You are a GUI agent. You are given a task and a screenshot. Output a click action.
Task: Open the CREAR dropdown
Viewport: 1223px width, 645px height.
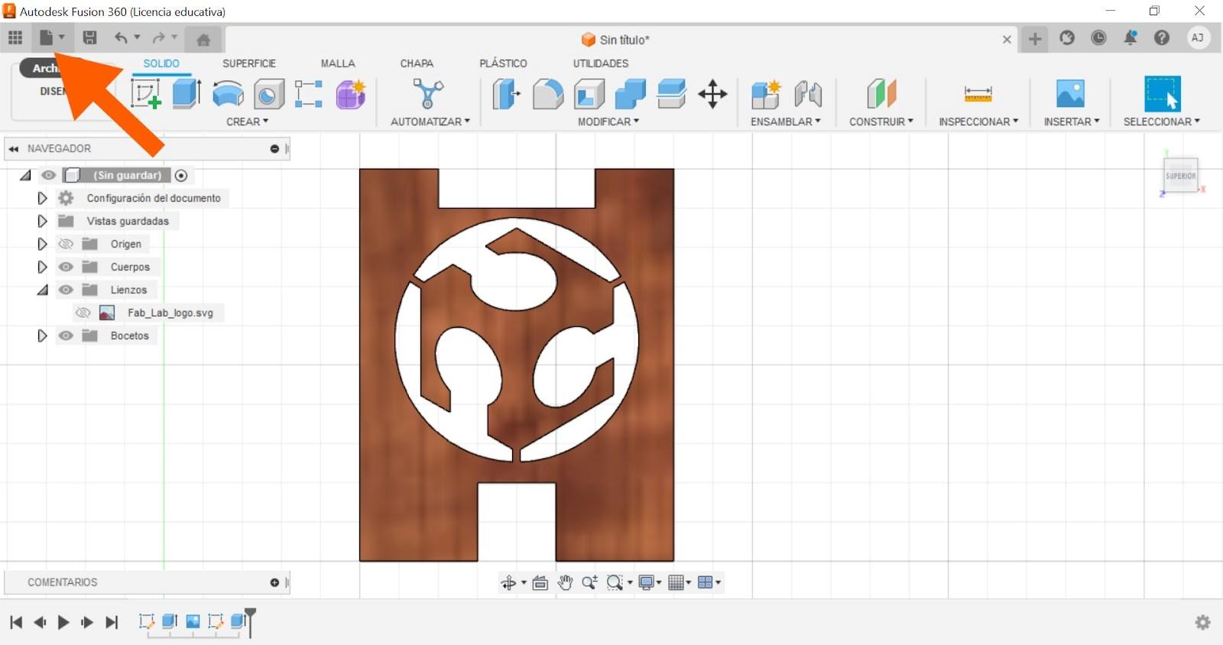tap(247, 122)
